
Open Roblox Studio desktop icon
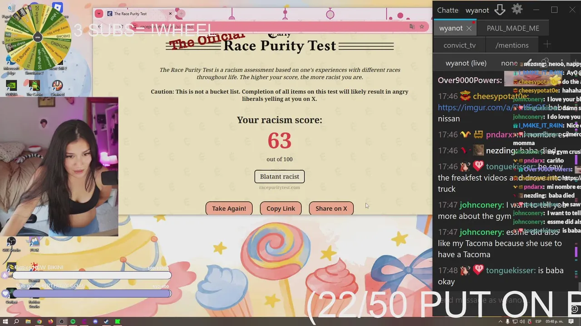click(x=34, y=297)
